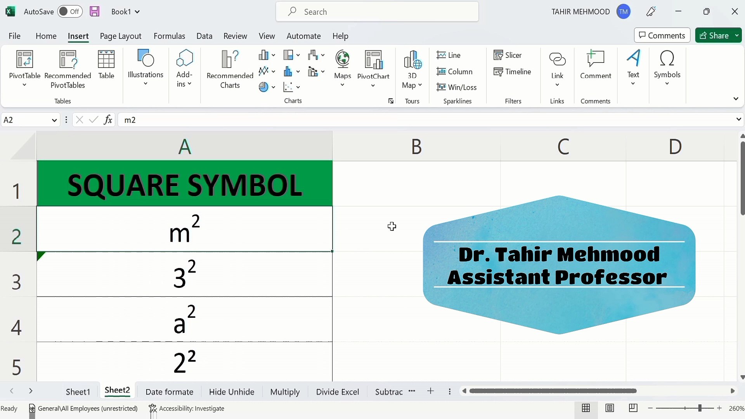Toggle the AutoSave switch
Image resolution: width=745 pixels, height=419 pixels.
pyautogui.click(x=70, y=12)
